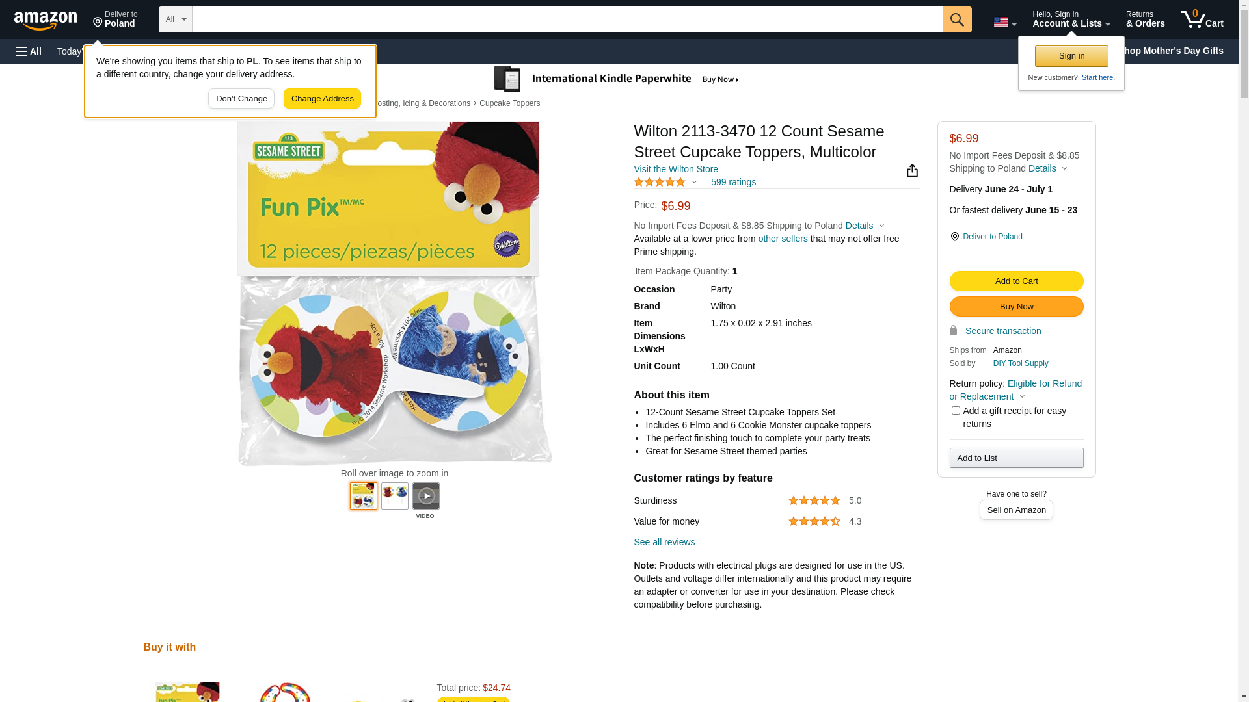Open the All hamburger menu
The width and height of the screenshot is (1249, 702).
pos(29,51)
